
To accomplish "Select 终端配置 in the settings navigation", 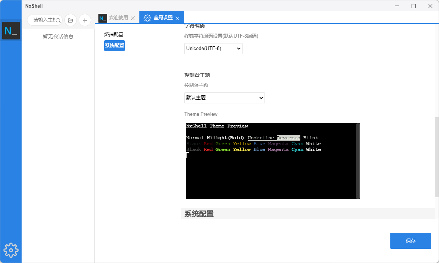I will (x=114, y=34).
